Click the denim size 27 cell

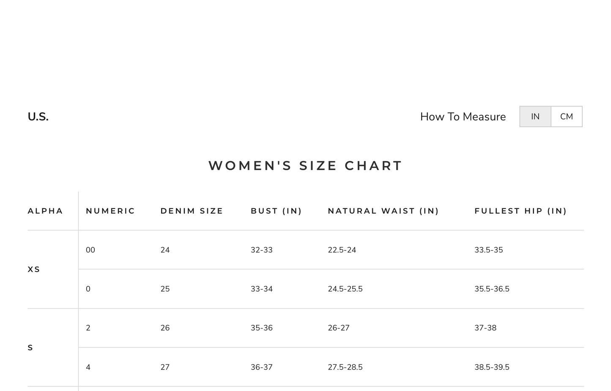tap(165, 367)
